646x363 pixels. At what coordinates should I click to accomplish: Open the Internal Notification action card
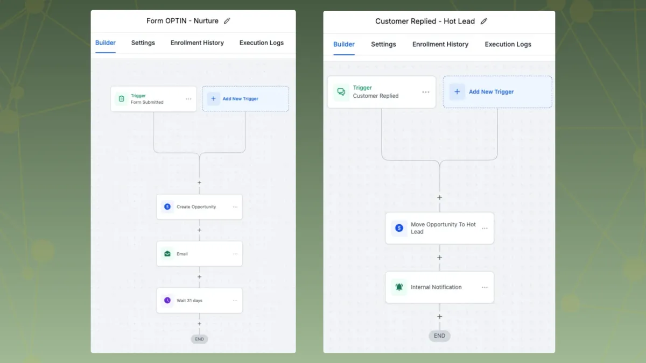[x=439, y=287]
